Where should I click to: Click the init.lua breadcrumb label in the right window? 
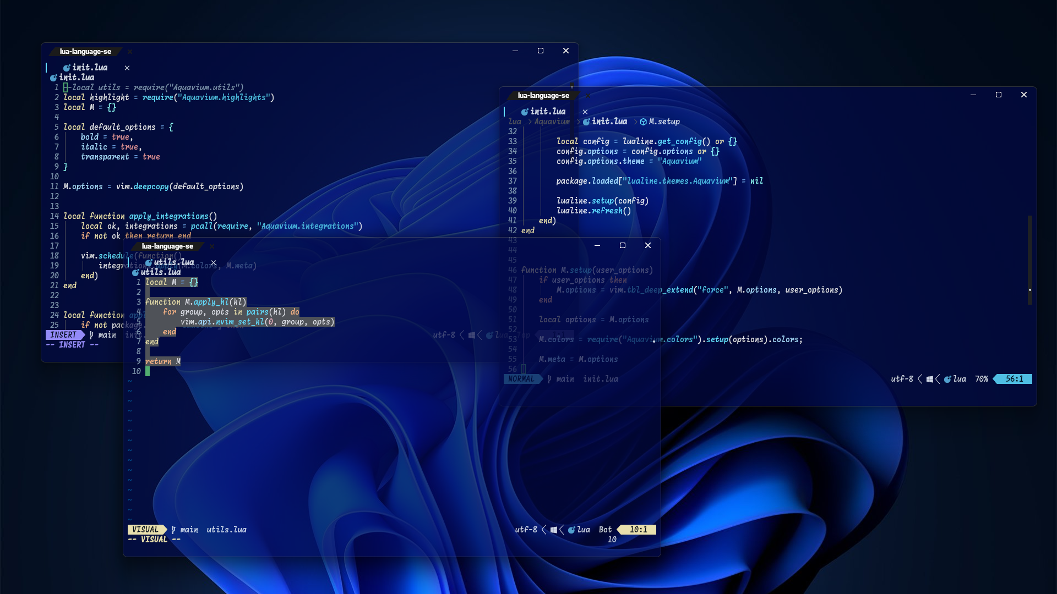pyautogui.click(x=609, y=122)
